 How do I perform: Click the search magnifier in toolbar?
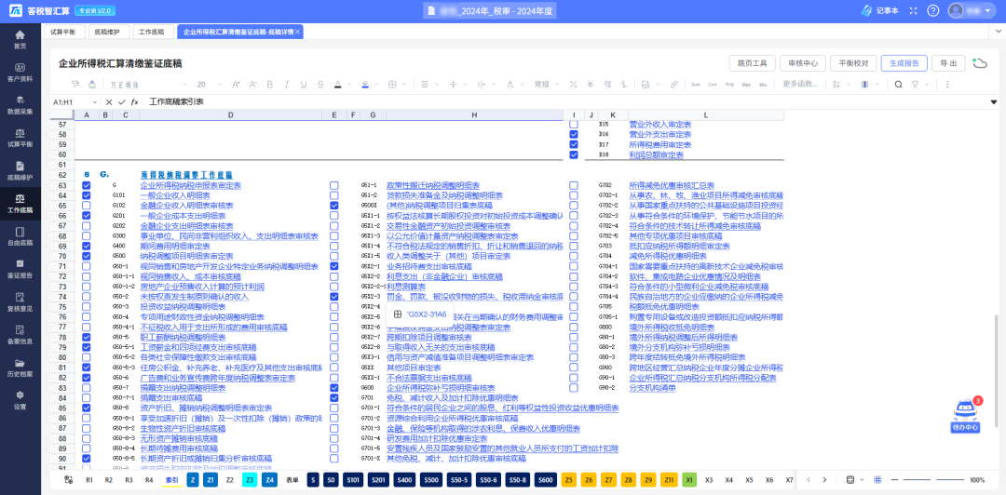(898, 84)
